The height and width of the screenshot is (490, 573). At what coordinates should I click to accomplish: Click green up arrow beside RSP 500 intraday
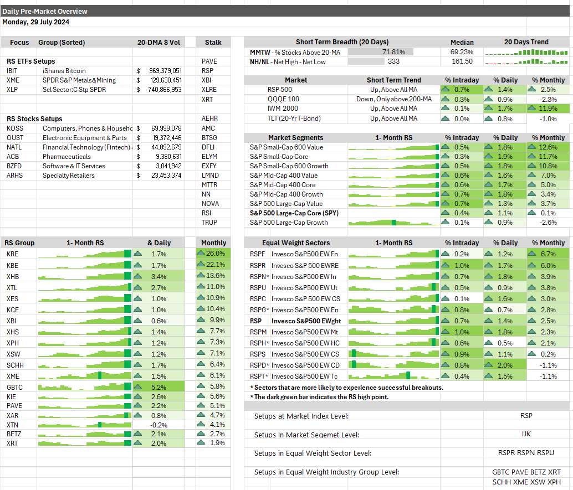coord(446,89)
